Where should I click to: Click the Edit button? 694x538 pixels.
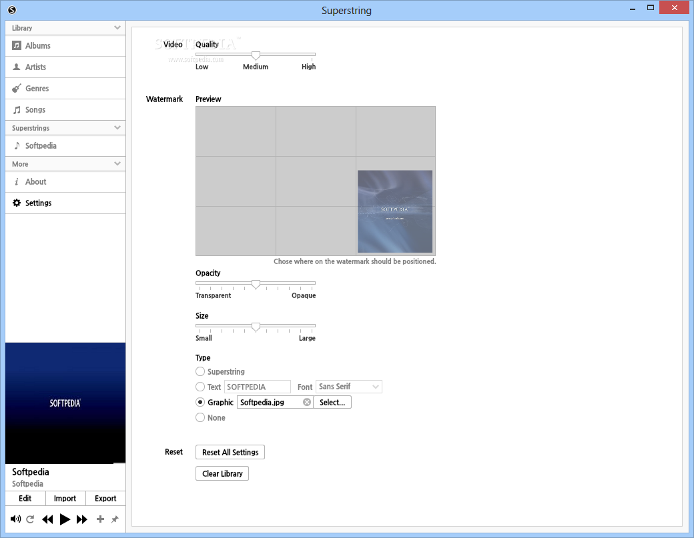pyautogui.click(x=25, y=498)
